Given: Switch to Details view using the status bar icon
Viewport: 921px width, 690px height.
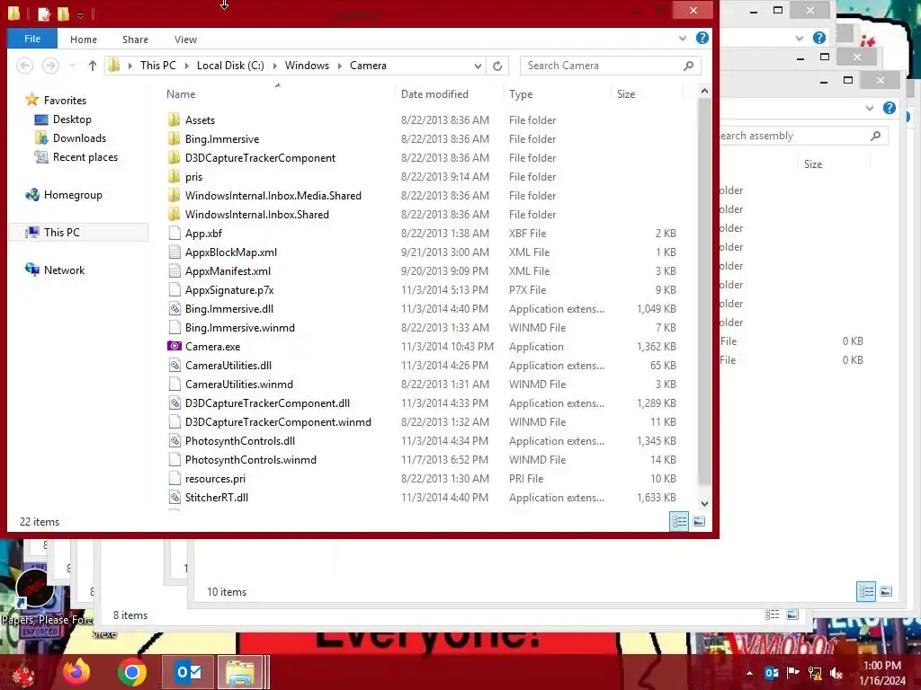Looking at the screenshot, I should (680, 521).
